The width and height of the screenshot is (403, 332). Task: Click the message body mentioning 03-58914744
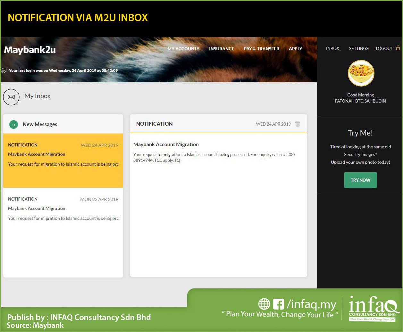[214, 157]
